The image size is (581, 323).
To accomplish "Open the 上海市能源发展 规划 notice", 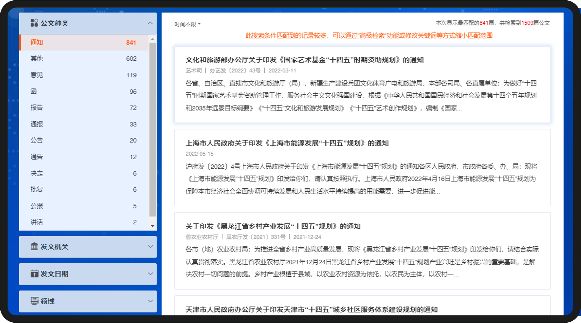I will pos(287,143).
